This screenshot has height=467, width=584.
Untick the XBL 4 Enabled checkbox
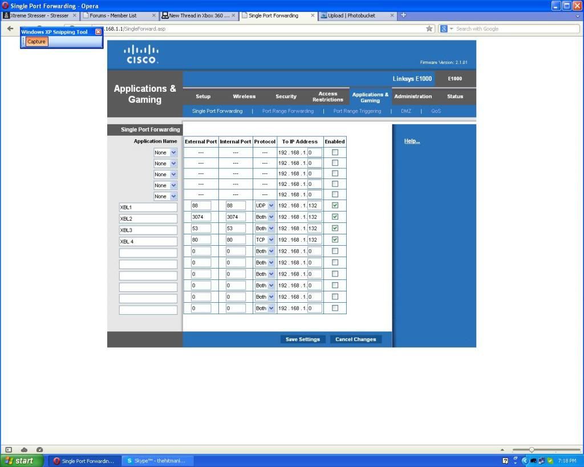(x=335, y=239)
